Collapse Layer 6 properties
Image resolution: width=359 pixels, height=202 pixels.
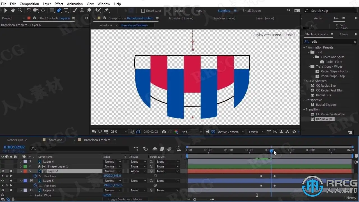pos(21,171)
